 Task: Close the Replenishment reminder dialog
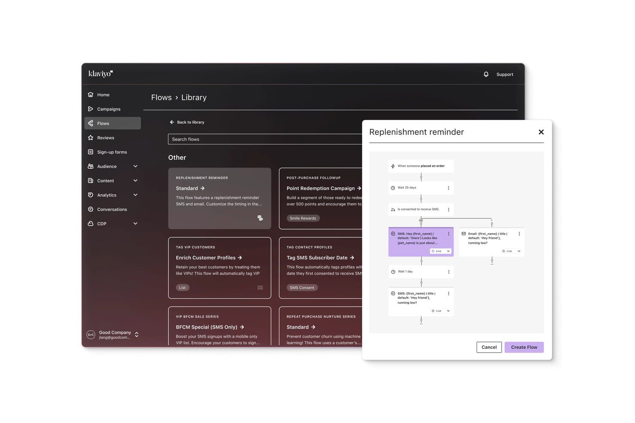[541, 132]
